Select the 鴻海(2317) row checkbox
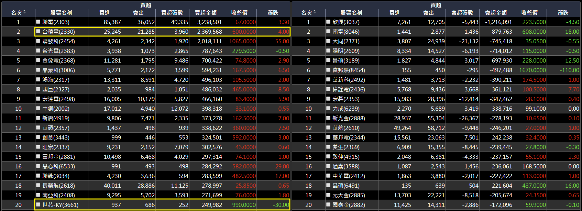Image resolution: width=582 pixels, height=211 pixels. [38, 79]
